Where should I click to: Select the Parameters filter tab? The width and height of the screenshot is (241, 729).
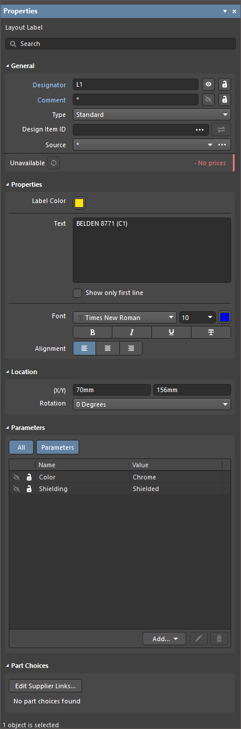[58, 447]
